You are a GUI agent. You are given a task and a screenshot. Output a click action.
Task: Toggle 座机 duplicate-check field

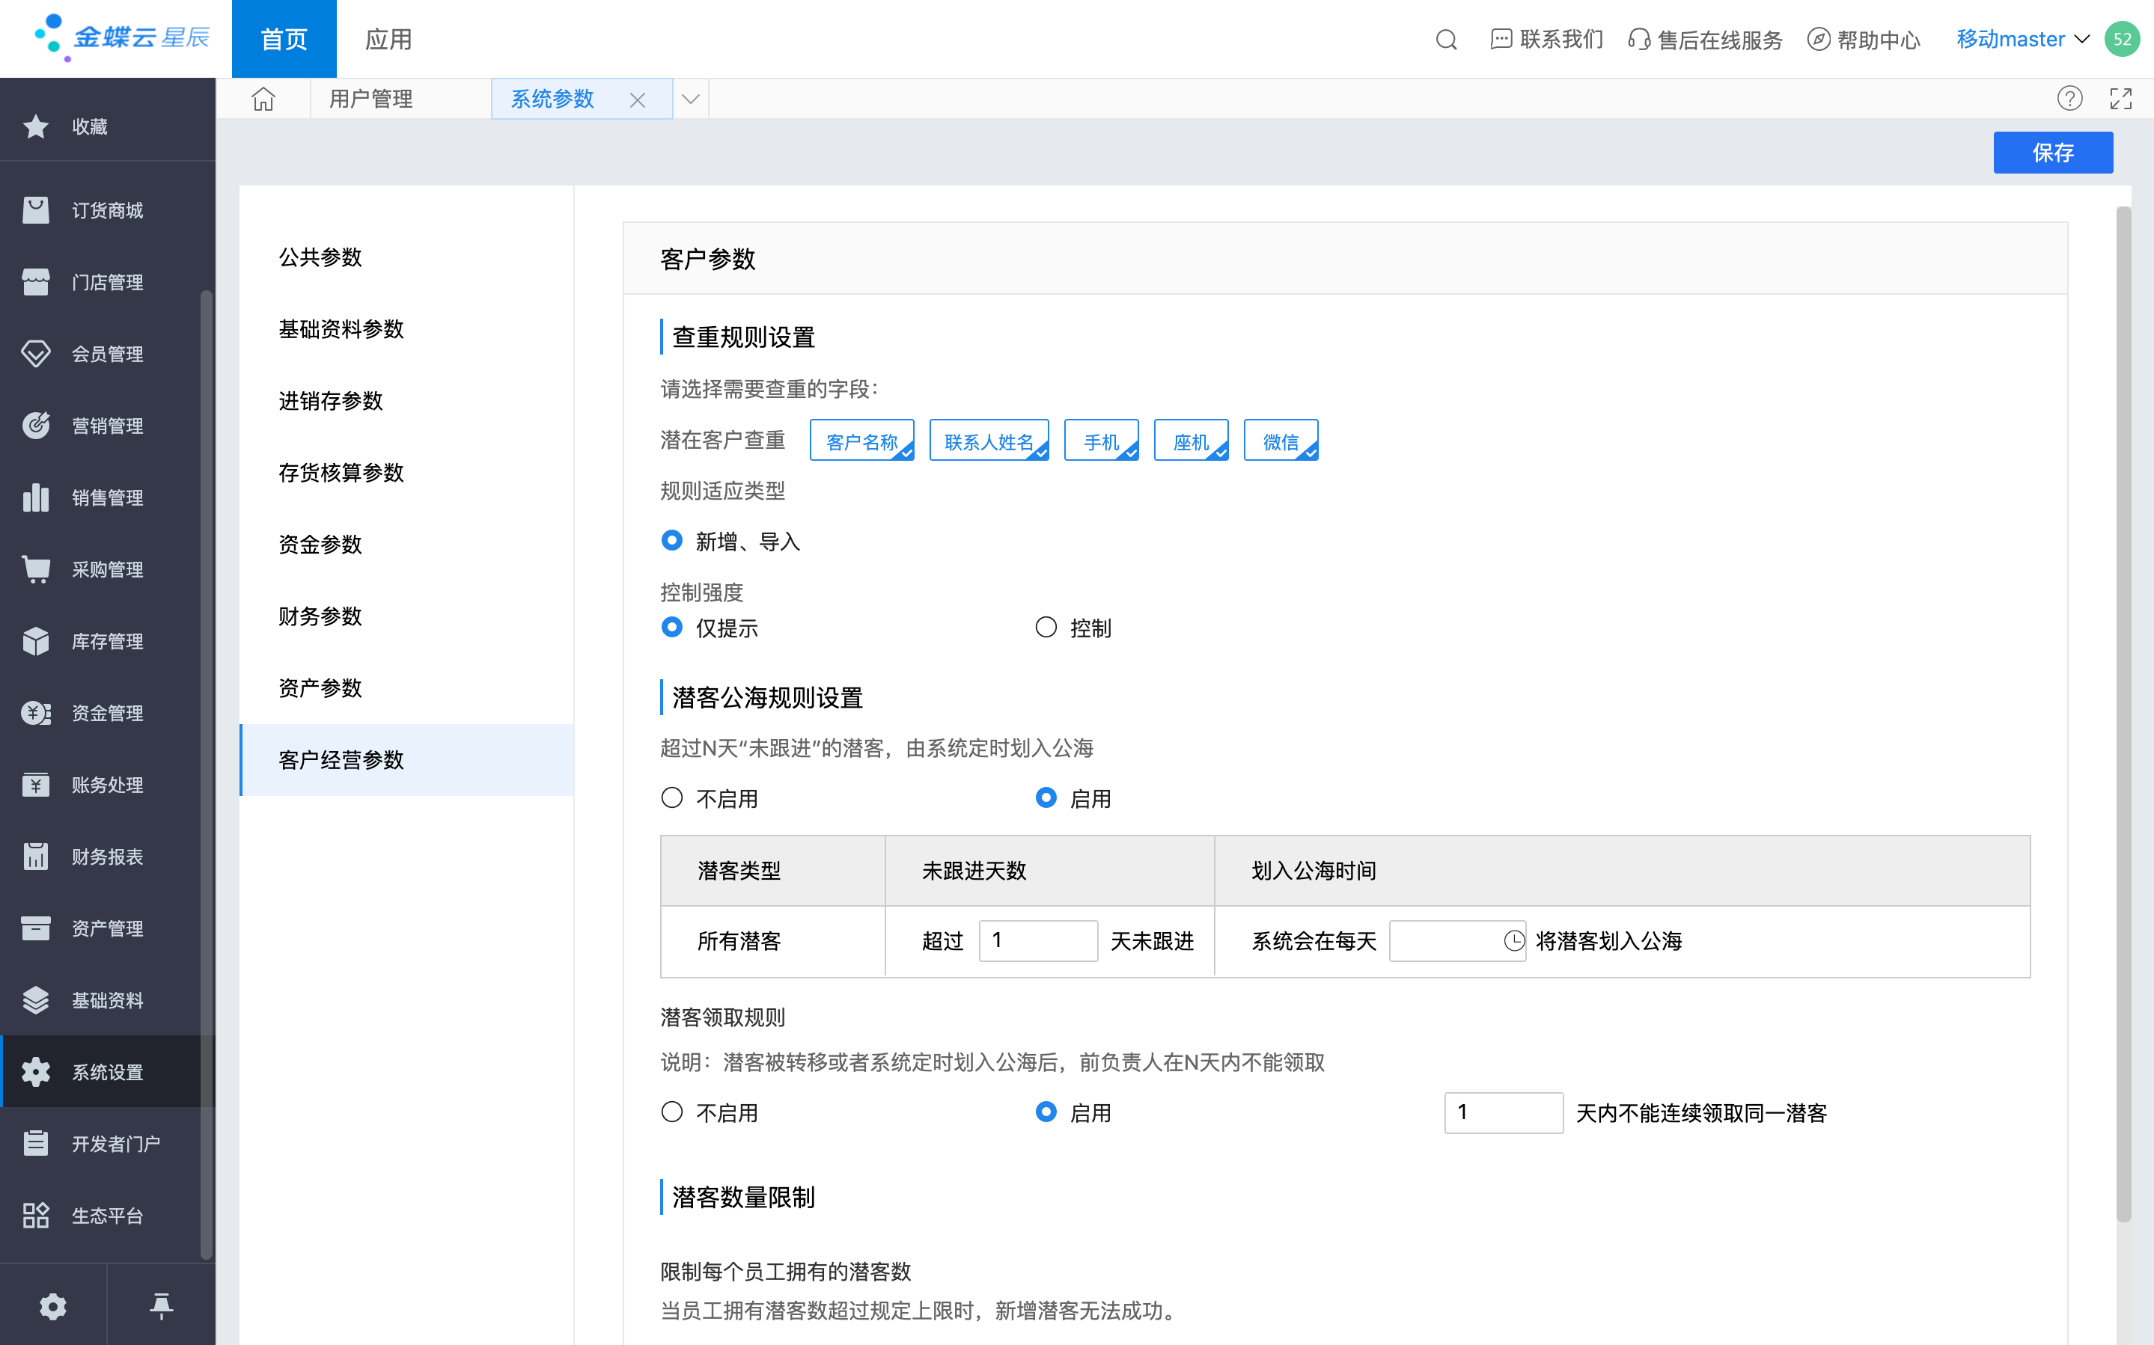pyautogui.click(x=1191, y=441)
